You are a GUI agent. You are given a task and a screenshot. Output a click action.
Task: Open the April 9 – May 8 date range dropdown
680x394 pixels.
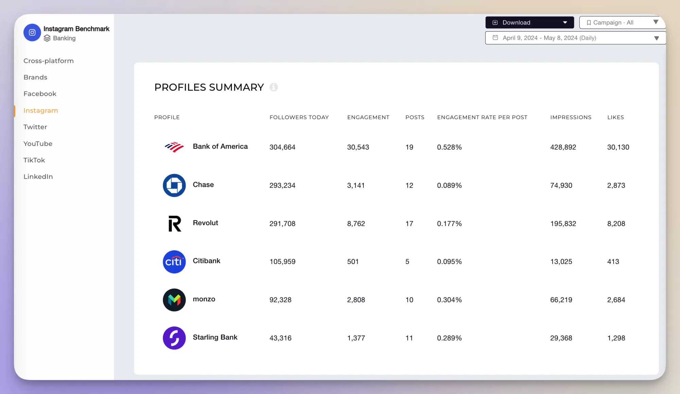pyautogui.click(x=575, y=38)
